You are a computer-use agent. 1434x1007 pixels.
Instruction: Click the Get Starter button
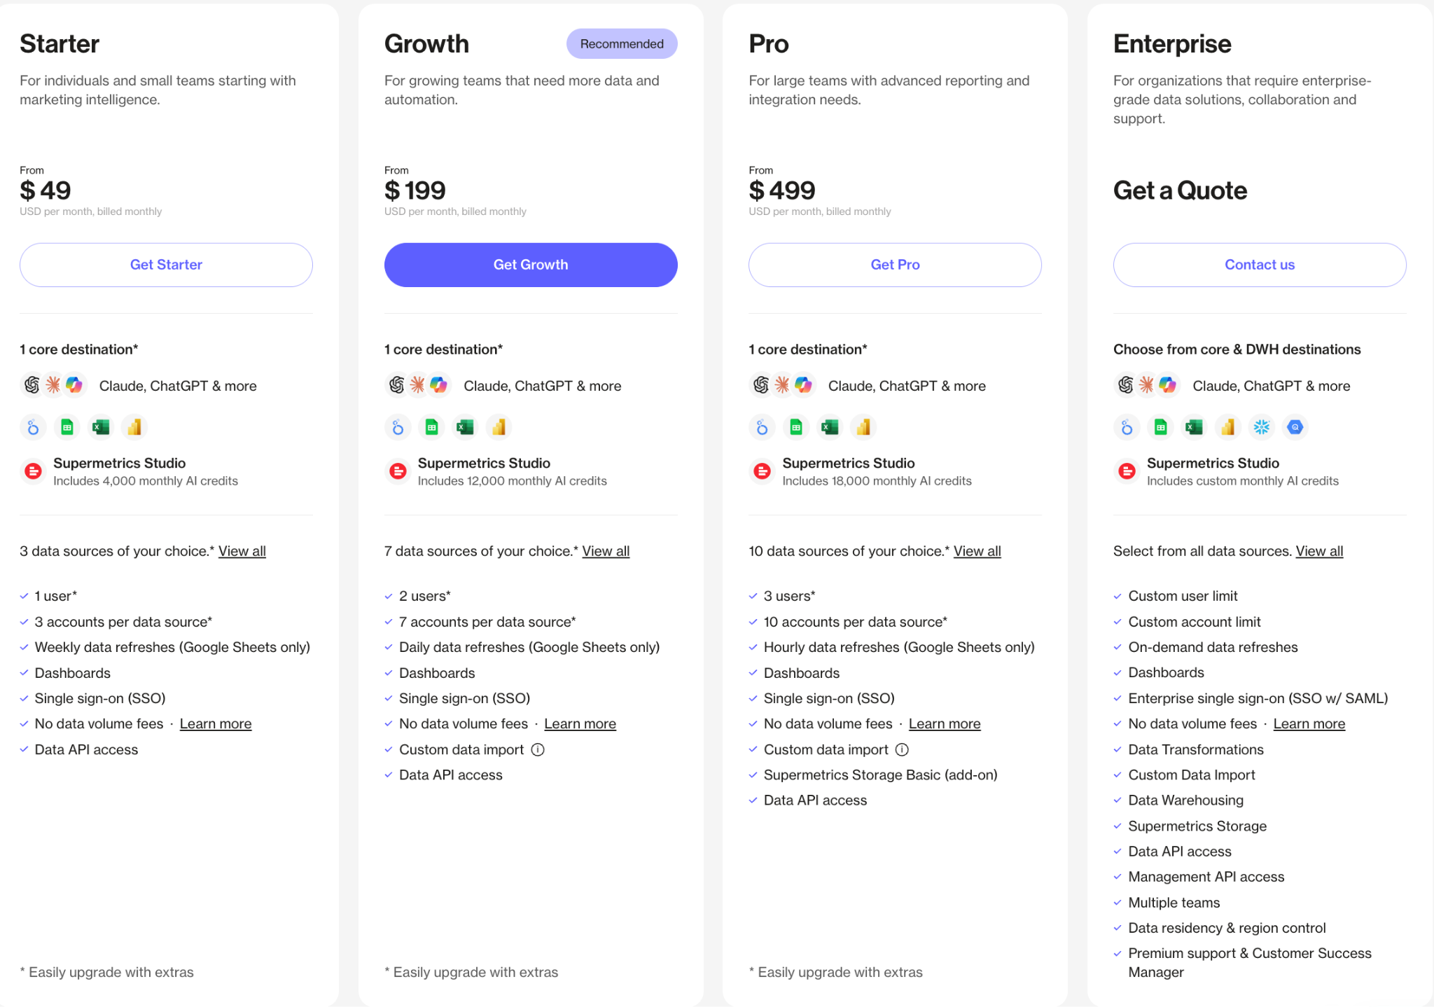click(166, 265)
